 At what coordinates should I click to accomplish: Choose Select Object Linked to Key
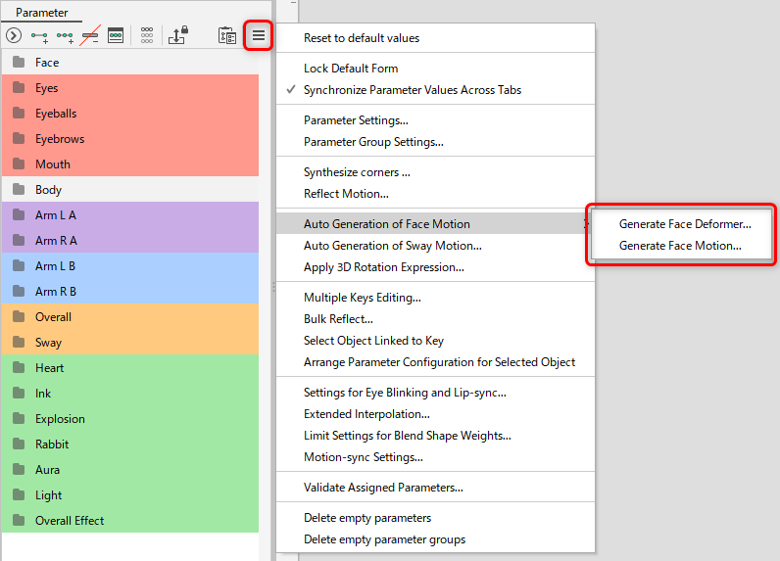point(435,341)
